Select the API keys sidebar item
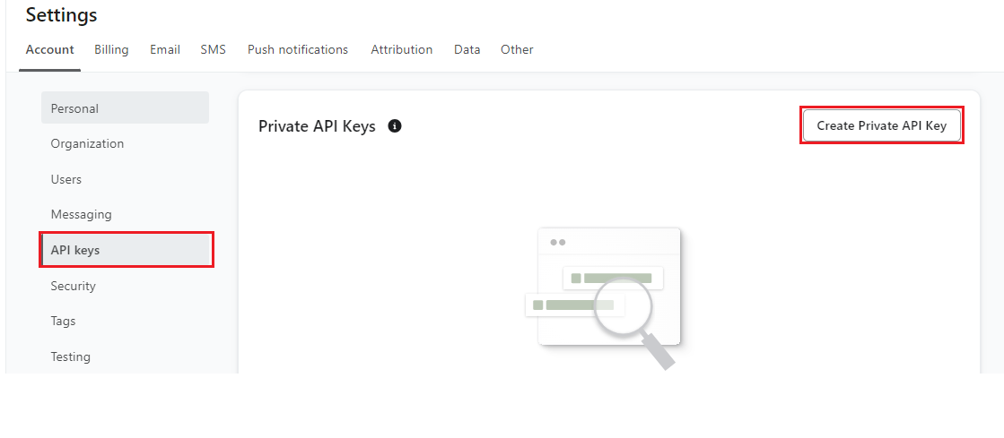 126,250
